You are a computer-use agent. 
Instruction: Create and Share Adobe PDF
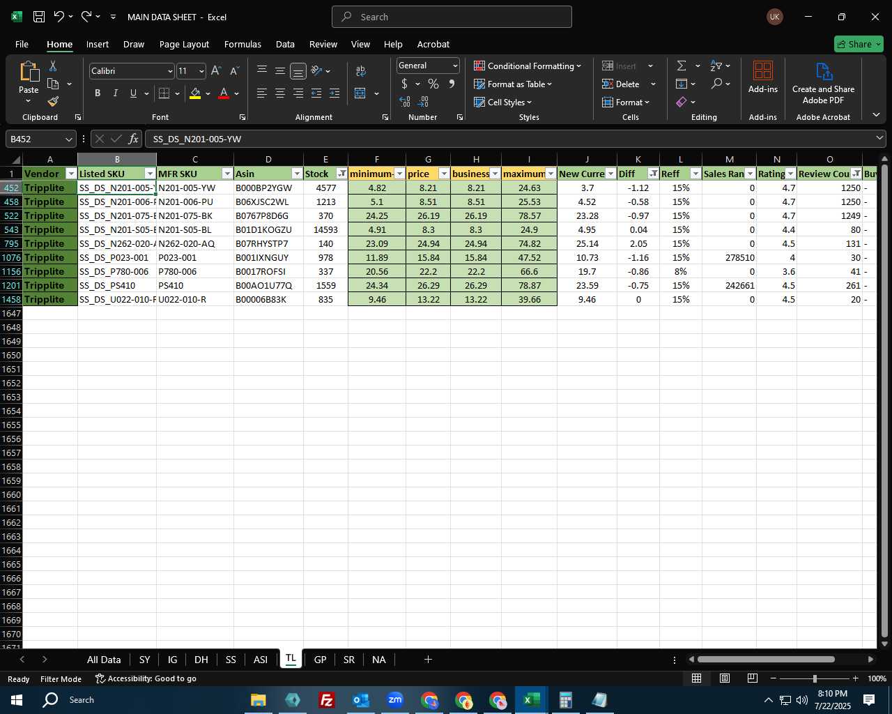point(823,84)
